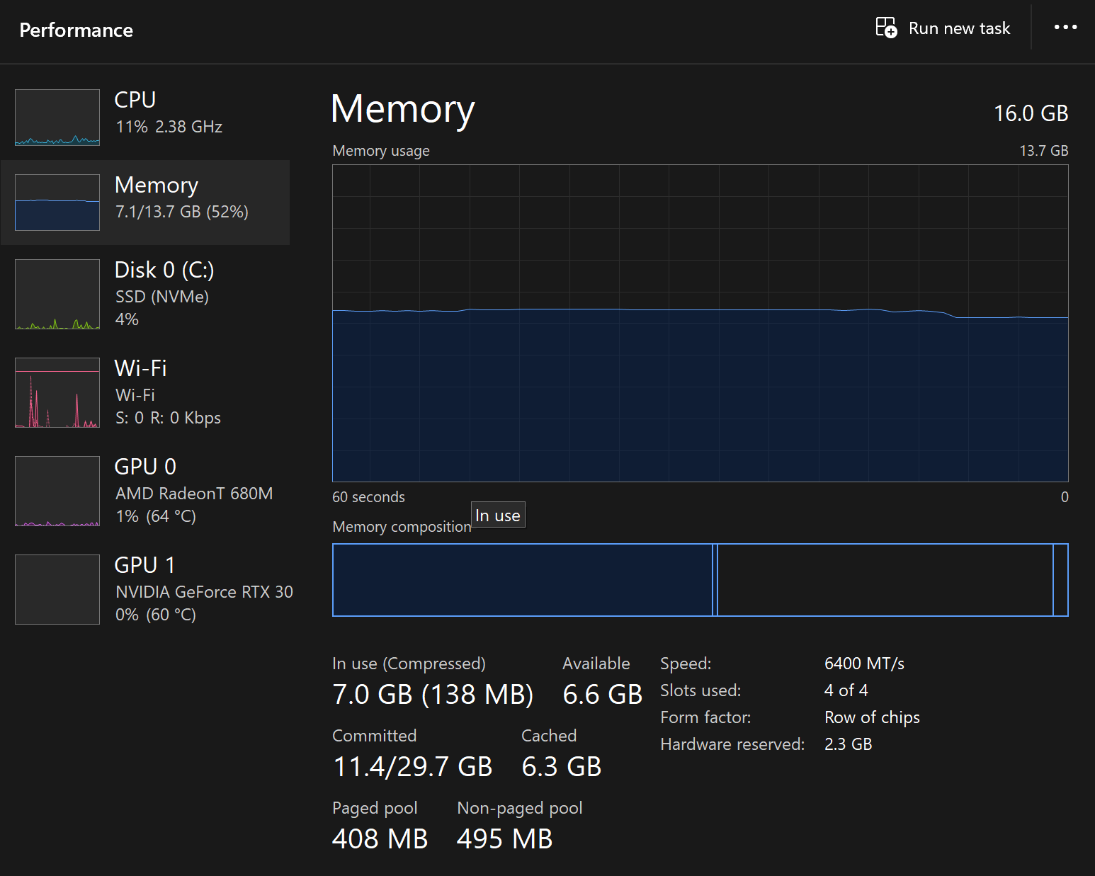Select the GPU 1 mini graph thumbnail

tap(57, 589)
